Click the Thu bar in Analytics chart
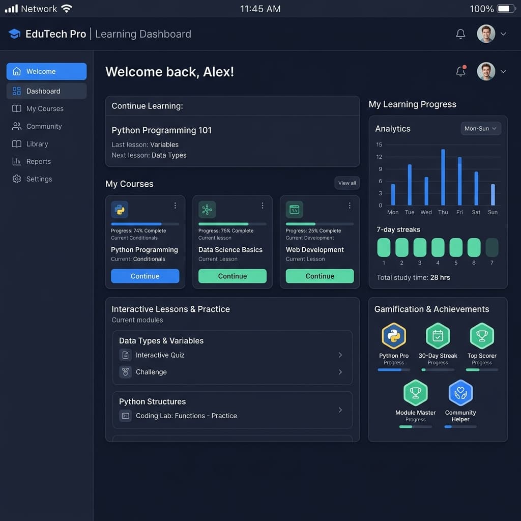This screenshot has height=521, width=521. (443, 177)
